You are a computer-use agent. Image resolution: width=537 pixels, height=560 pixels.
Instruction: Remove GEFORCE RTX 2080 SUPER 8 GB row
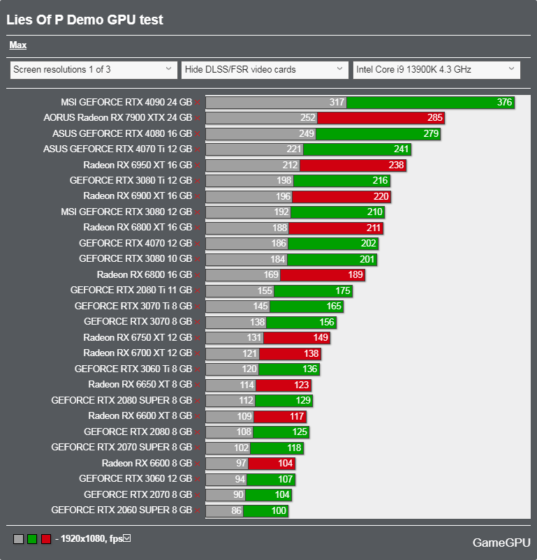pyautogui.click(x=197, y=401)
